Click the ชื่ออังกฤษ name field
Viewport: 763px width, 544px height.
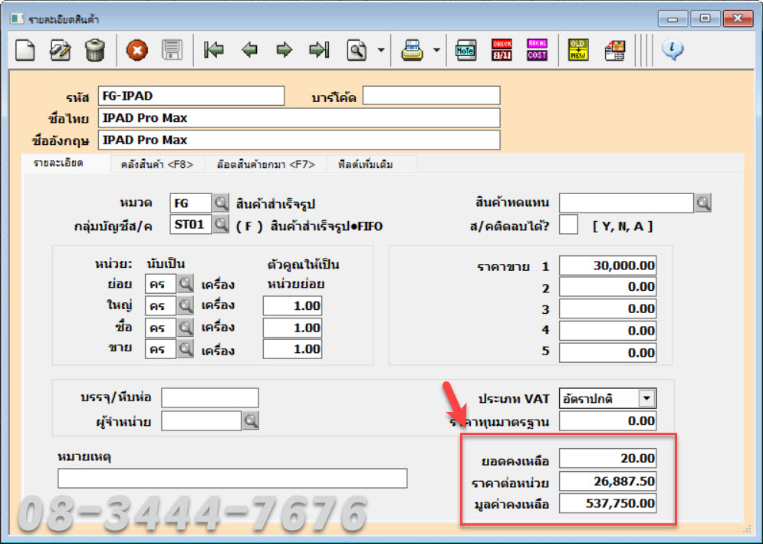tap(299, 140)
